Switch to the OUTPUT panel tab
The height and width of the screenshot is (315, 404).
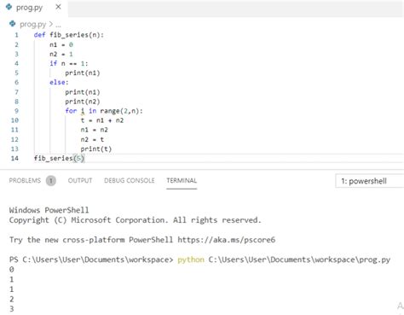pyautogui.click(x=80, y=180)
